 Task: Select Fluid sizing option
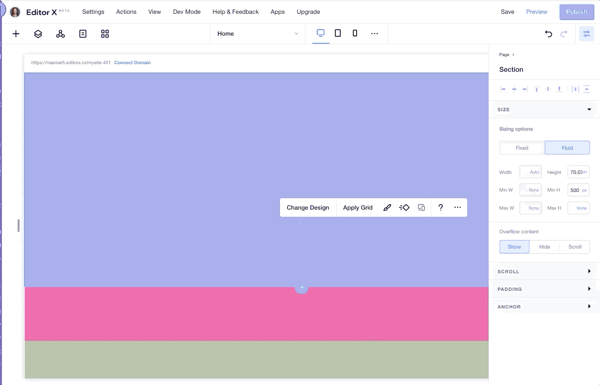click(567, 148)
